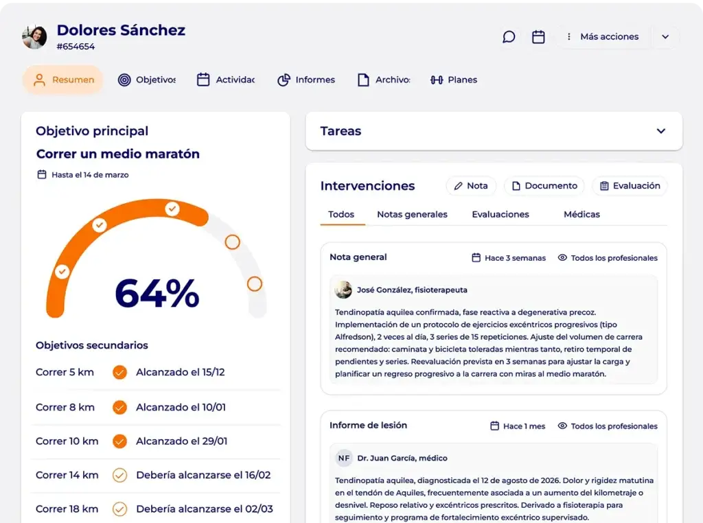Add an Evaluación intervention
This screenshot has width=703, height=523.
point(630,186)
